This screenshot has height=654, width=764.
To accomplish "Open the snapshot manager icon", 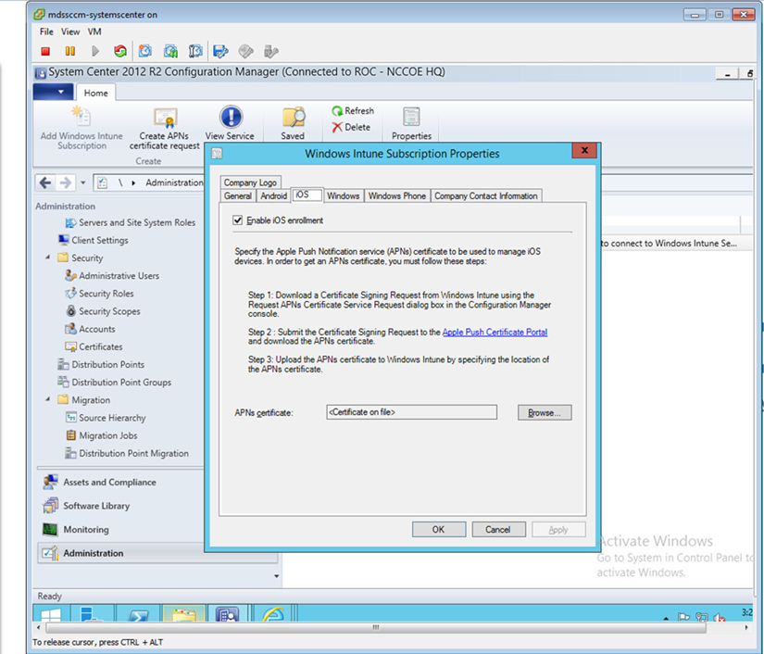I will (195, 51).
